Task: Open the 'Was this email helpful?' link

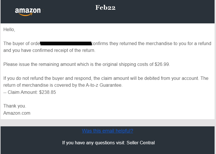Action: (x=108, y=131)
